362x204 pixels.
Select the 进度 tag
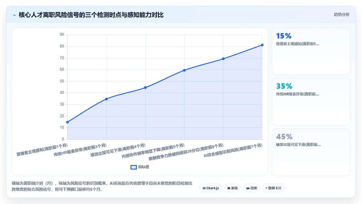pyautogui.click(x=251, y=188)
